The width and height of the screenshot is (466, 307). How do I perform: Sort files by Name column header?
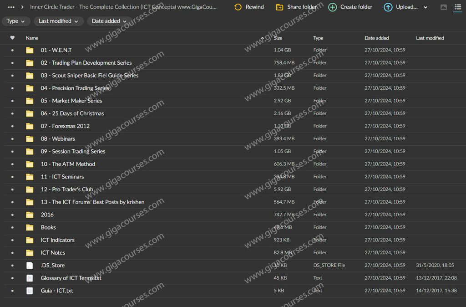pos(32,38)
